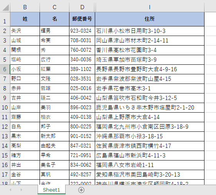Click the 住所 header cell

[x=150, y=19]
